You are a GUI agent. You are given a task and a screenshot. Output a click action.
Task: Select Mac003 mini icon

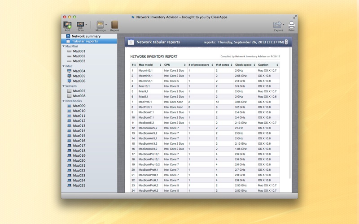tap(69, 61)
